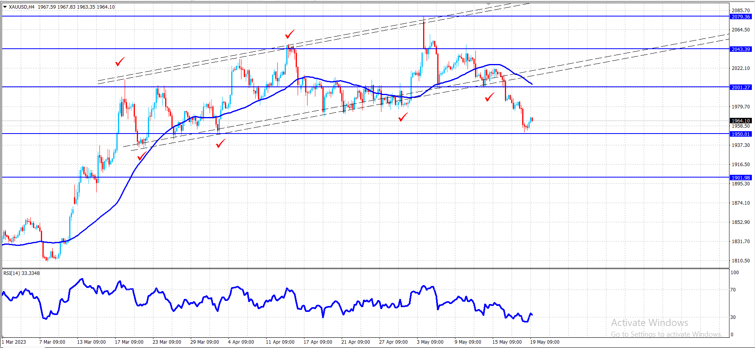Viewport: 755px width, 348px height.
Task: Click the 1874.10 price scale label
Action: (740, 203)
